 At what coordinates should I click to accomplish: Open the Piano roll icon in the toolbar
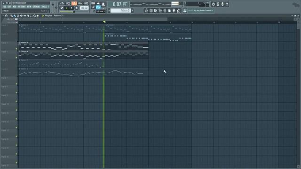(x=156, y=10)
